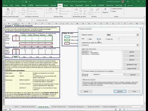Open the Name Box dropdown arrow
Viewport: 148px width, 111px height.
click(17, 20)
